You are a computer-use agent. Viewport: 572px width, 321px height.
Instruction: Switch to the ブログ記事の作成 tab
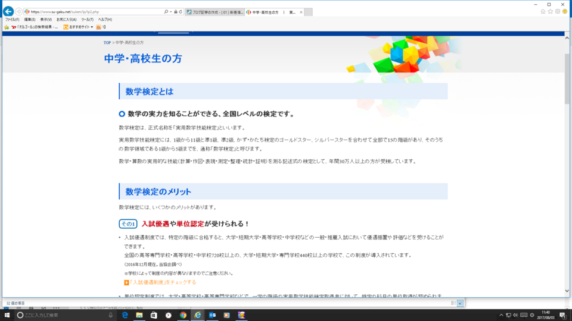coord(214,12)
